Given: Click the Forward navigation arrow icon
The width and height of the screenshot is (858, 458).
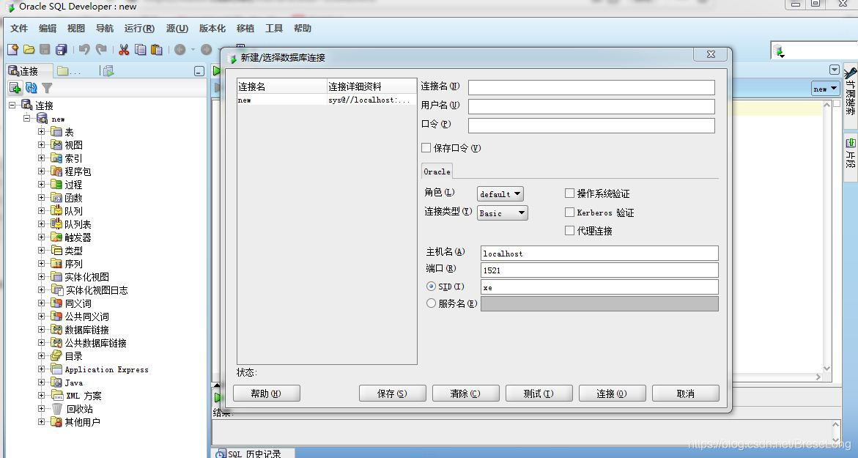Looking at the screenshot, I should click(x=207, y=50).
